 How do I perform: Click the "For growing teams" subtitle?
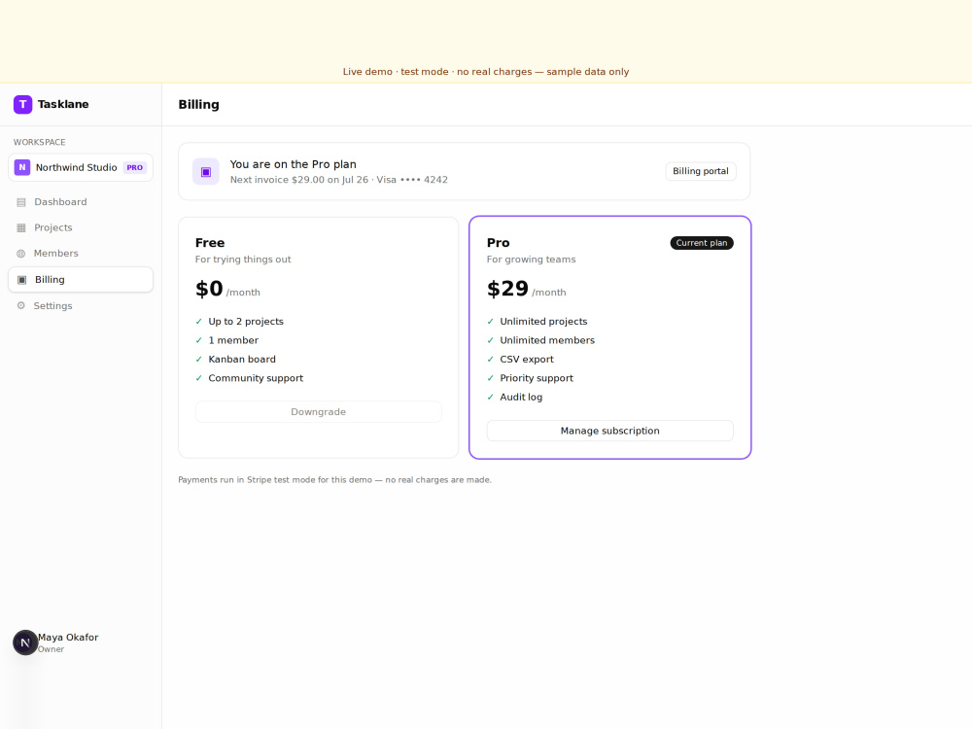pos(532,260)
